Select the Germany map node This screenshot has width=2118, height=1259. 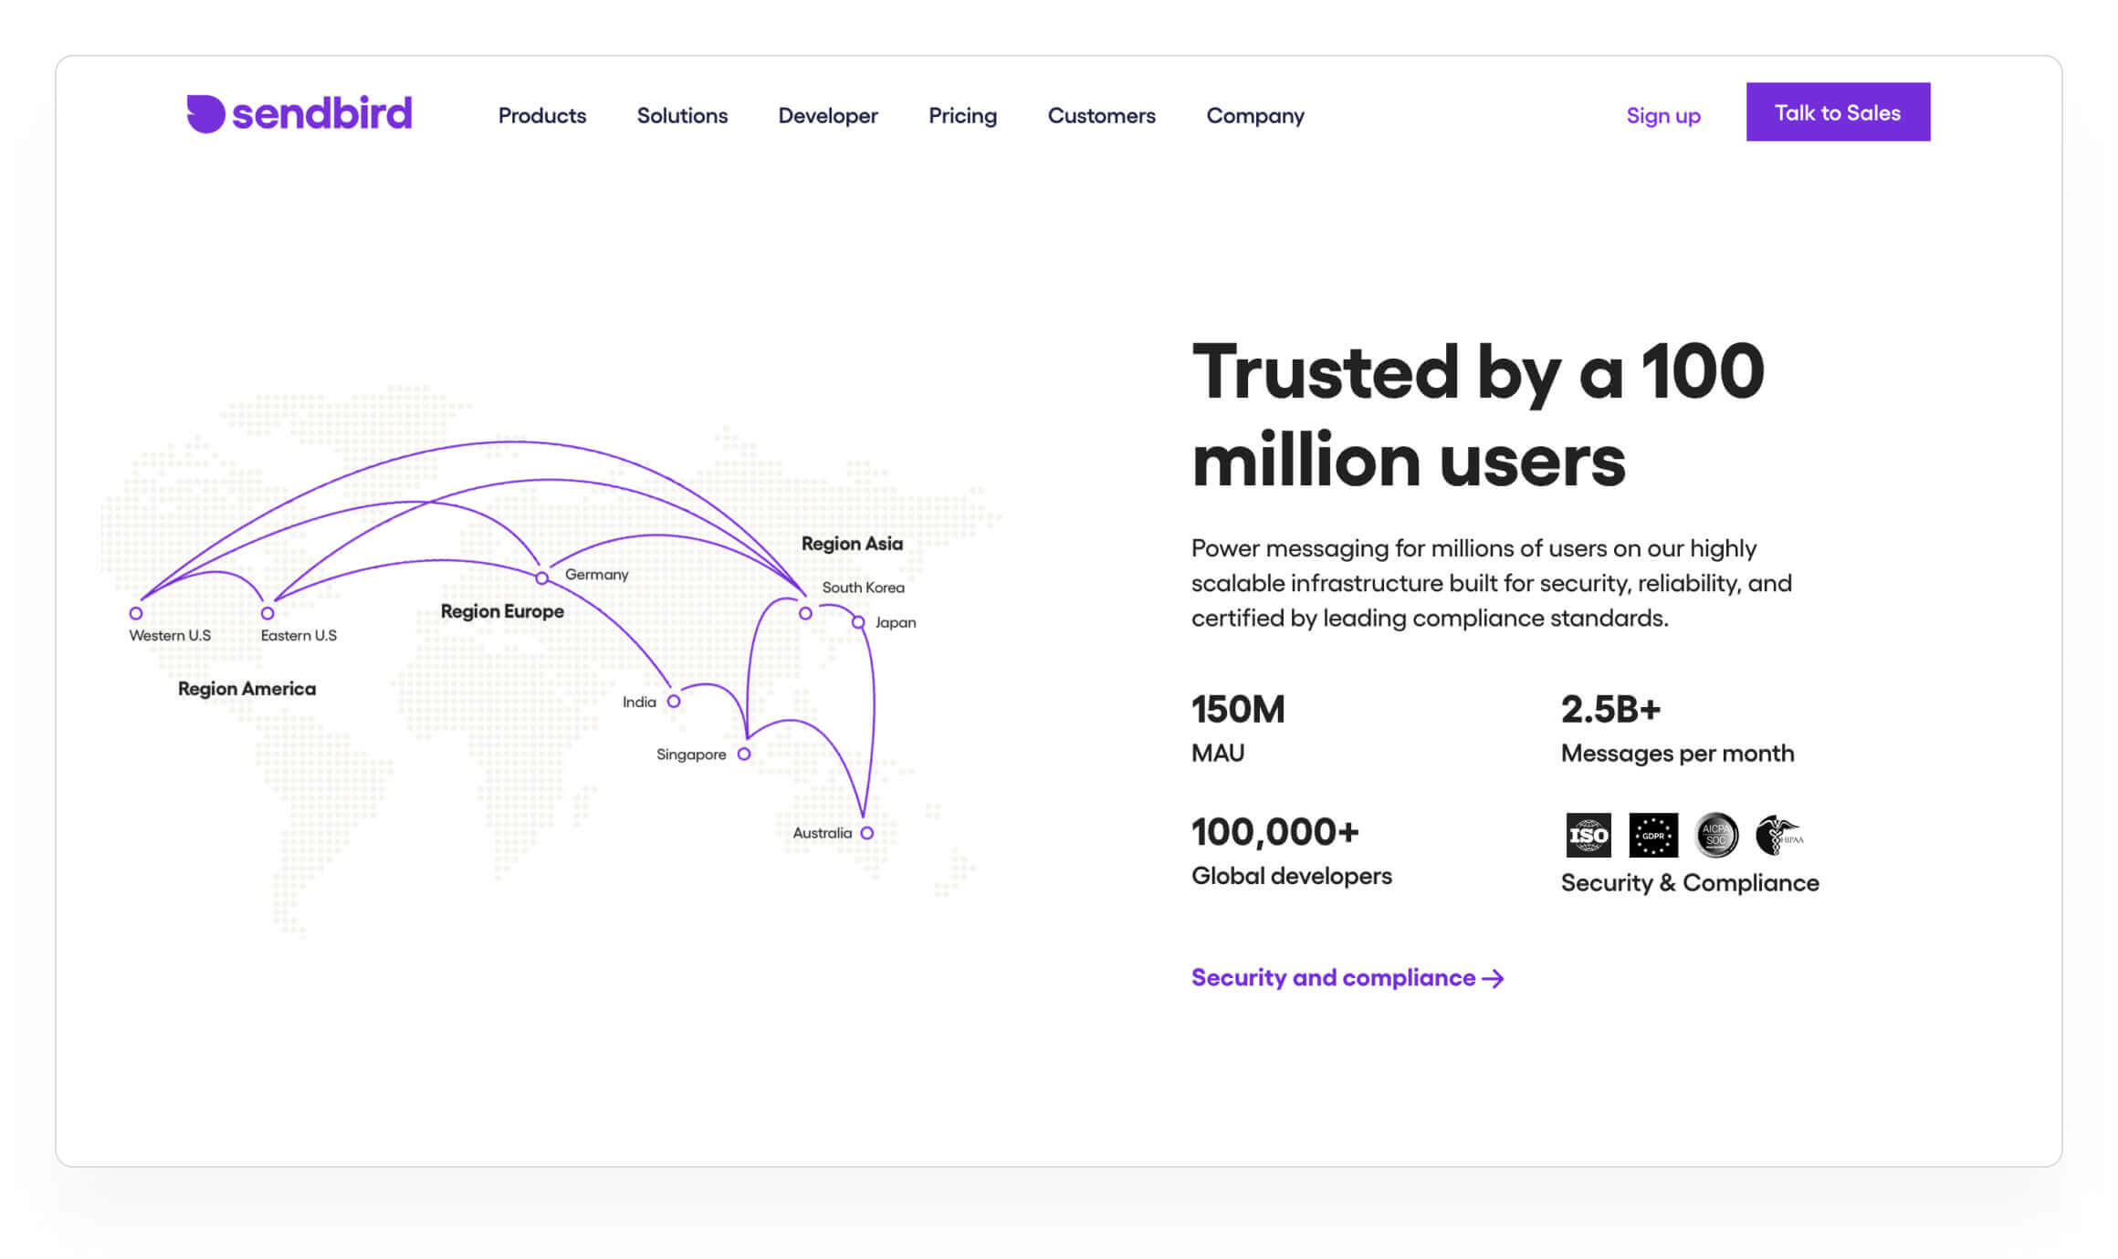click(542, 577)
